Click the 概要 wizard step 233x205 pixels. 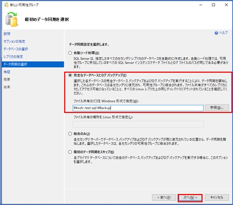pos(7,79)
